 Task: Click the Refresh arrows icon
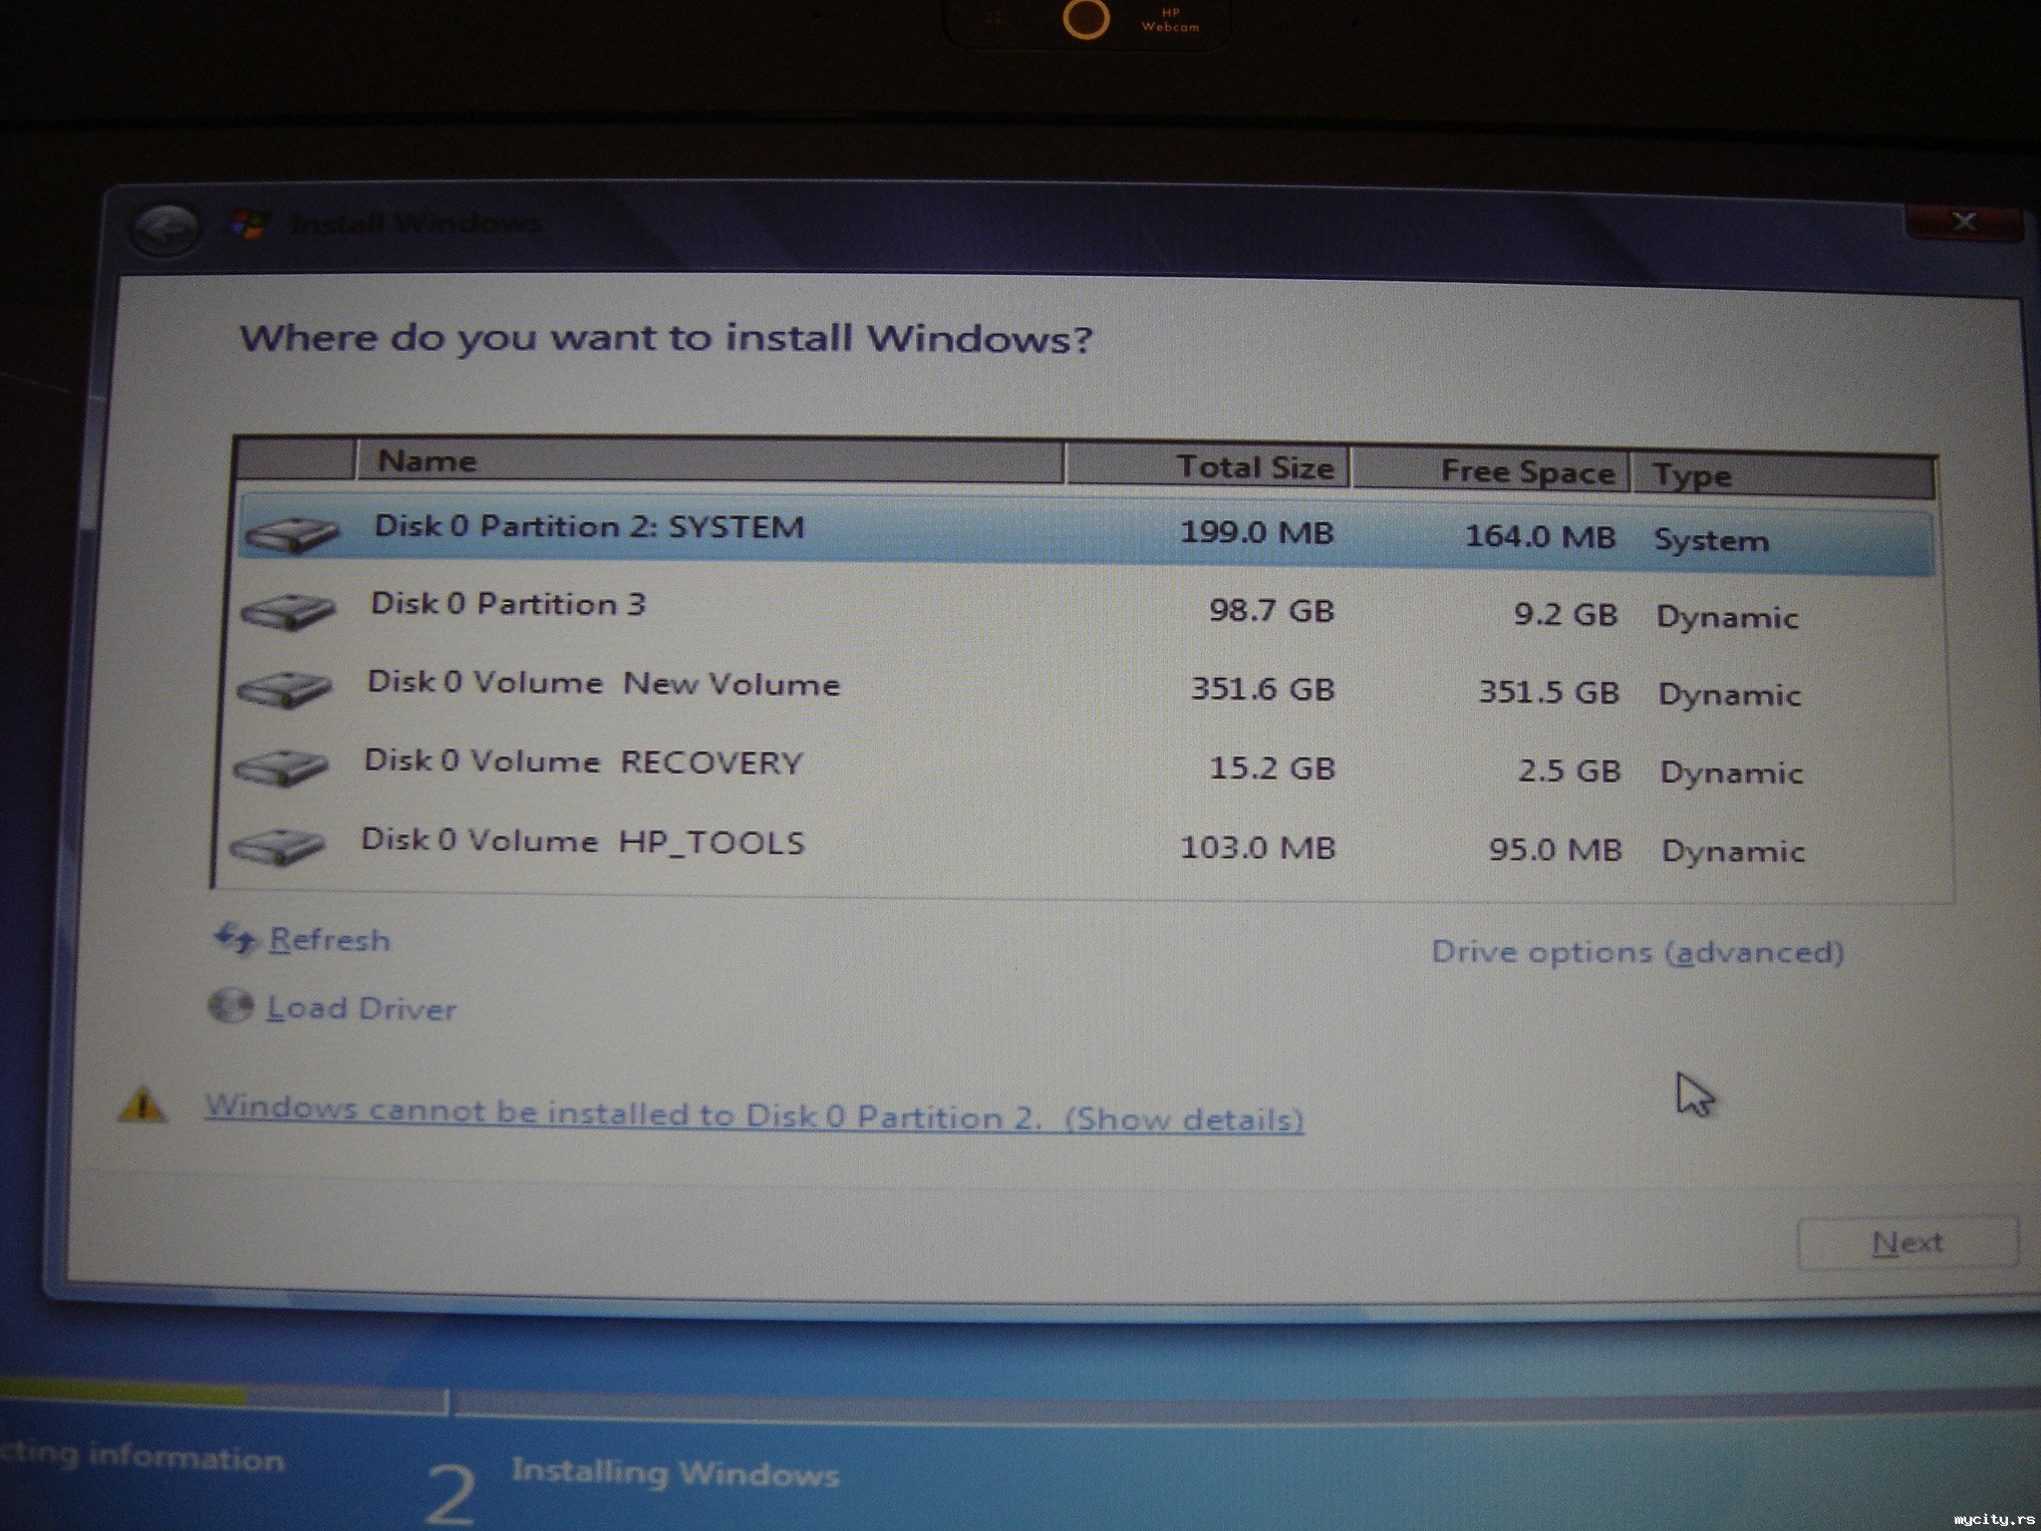236,938
